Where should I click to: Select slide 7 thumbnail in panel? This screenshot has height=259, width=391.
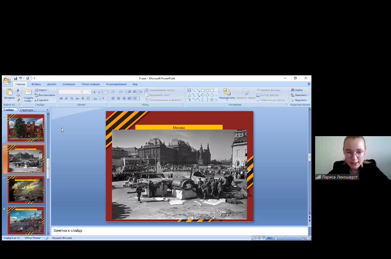pyautogui.click(x=26, y=190)
